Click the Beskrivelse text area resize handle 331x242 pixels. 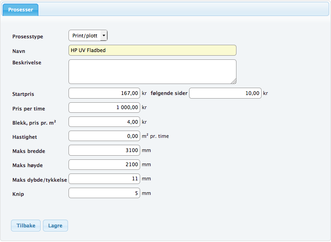(x=234, y=81)
